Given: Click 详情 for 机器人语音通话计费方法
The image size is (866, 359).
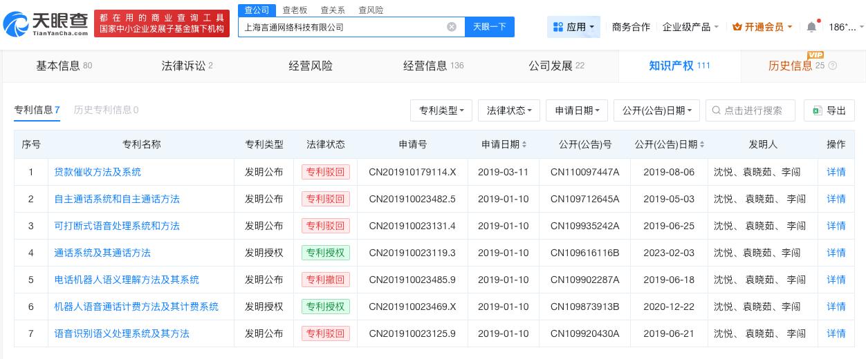Looking at the screenshot, I should (836, 307).
